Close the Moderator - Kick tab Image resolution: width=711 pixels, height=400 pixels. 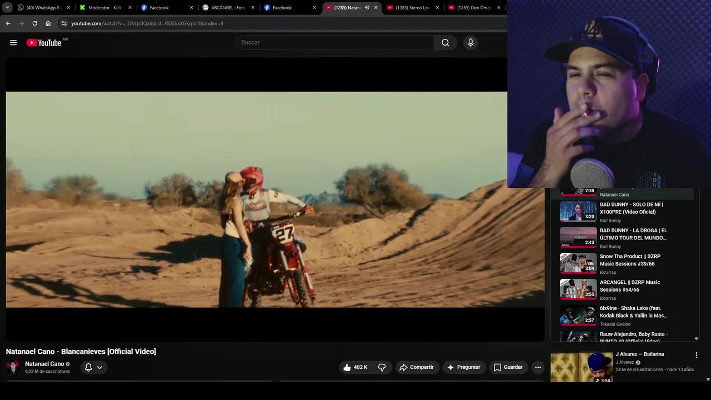tap(130, 8)
